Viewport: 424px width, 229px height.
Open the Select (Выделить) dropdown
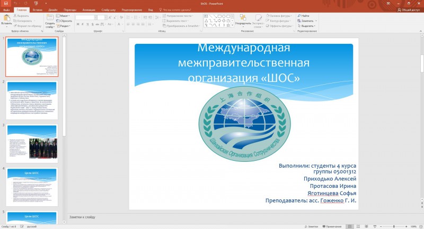(x=307, y=26)
